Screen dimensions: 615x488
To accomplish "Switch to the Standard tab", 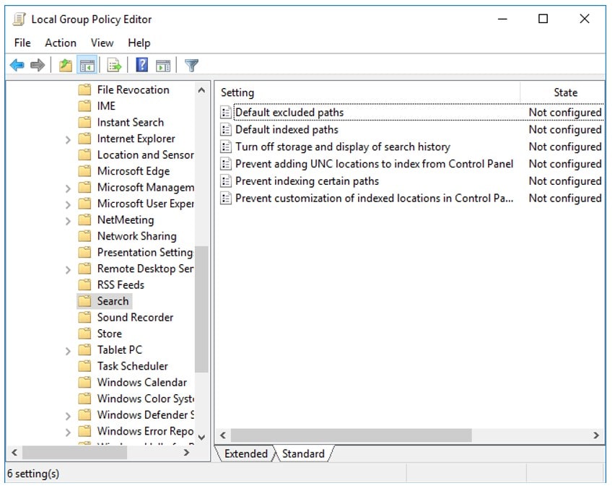I will coord(304,454).
